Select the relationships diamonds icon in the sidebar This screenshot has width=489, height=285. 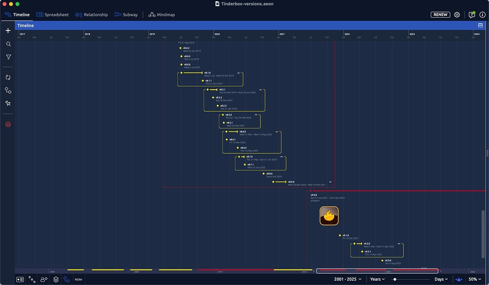tap(7, 90)
